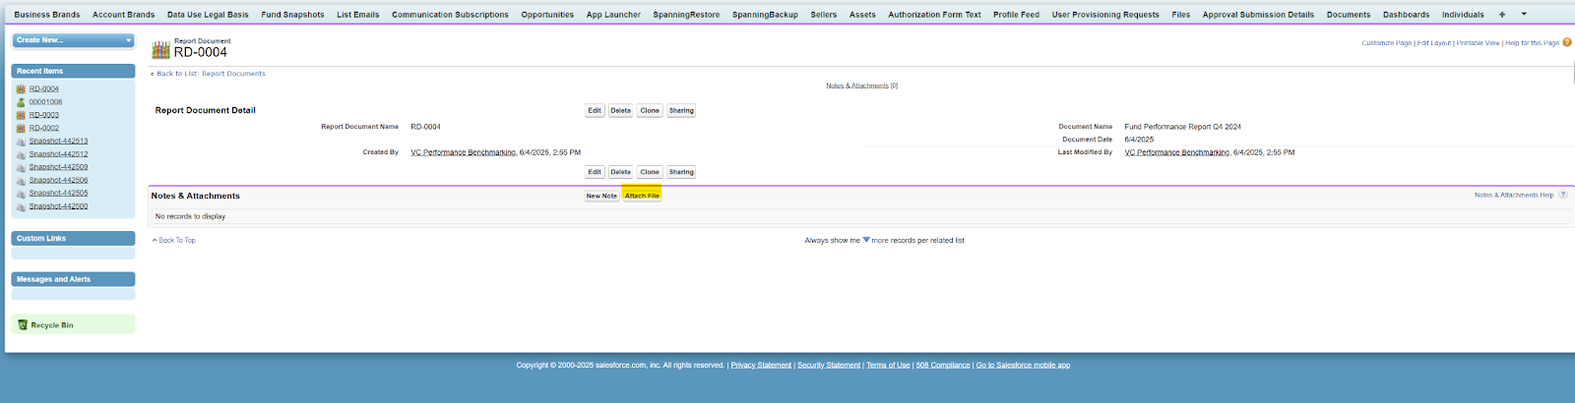The width and height of the screenshot is (1575, 403).
Task: Jump to the Notes & Attachments [0] link
Action: tap(861, 86)
